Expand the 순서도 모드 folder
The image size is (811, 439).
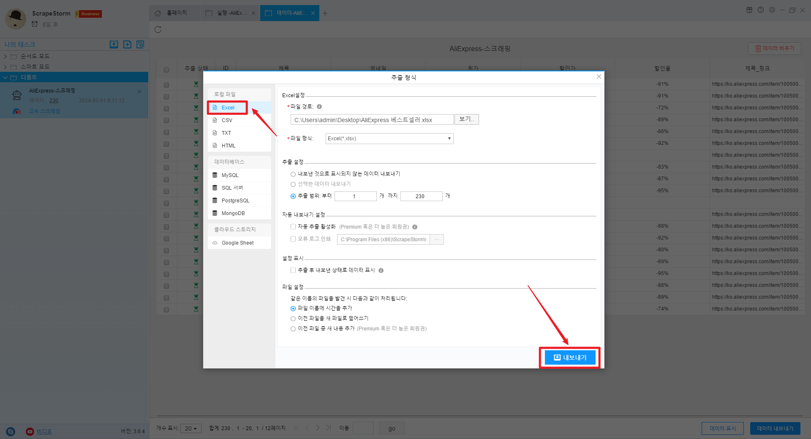point(5,56)
